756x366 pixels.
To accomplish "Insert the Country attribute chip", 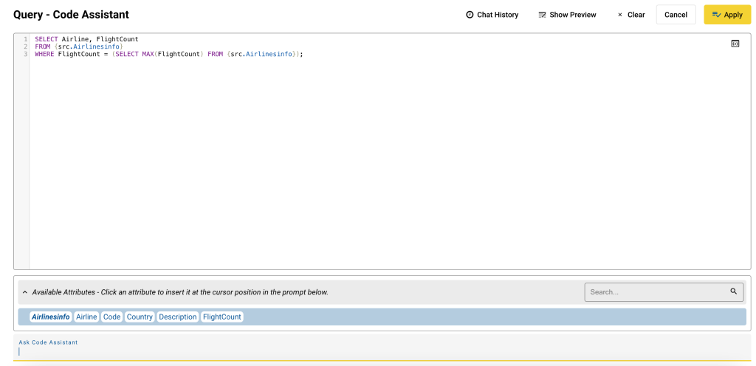I will 140,317.
